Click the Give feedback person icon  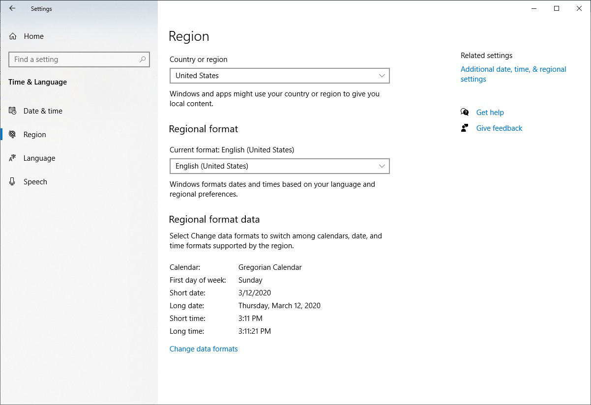465,128
